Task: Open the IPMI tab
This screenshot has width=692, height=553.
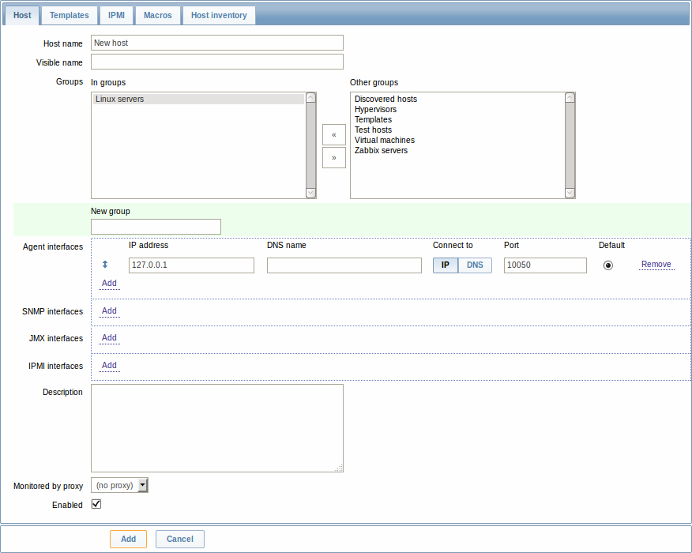Action: [x=116, y=16]
